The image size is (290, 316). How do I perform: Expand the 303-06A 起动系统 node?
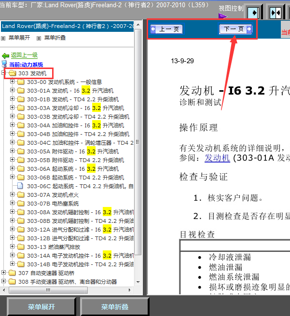[x=12, y=168]
